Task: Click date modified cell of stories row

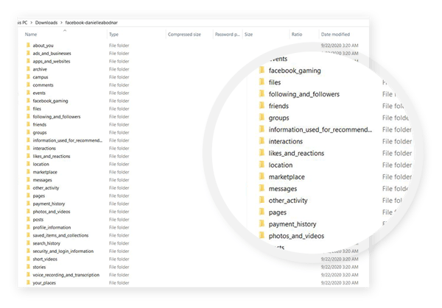Action: (x=340, y=267)
